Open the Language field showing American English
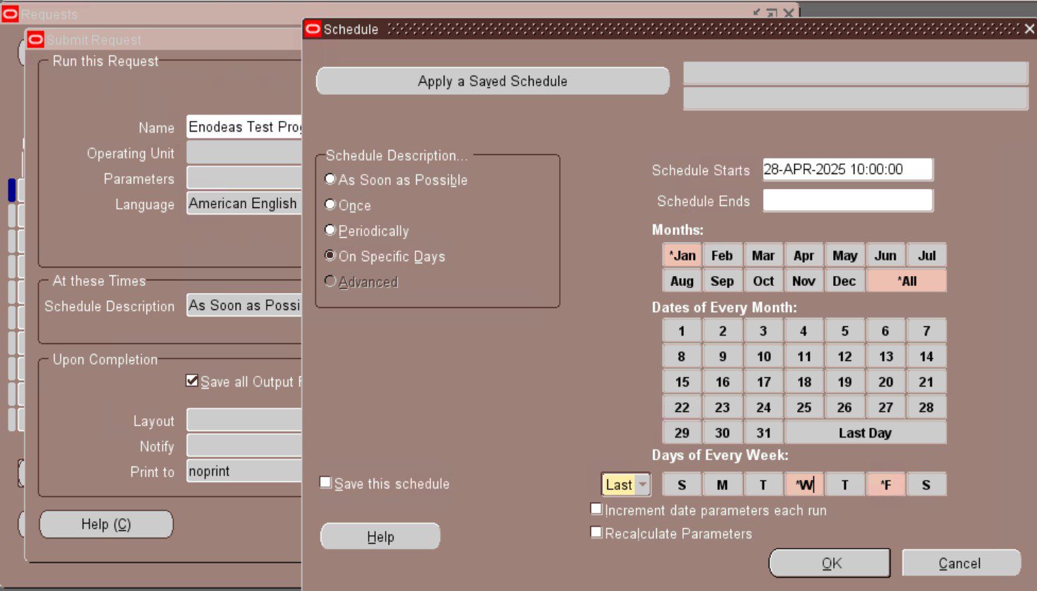The image size is (1037, 591). pyautogui.click(x=244, y=203)
